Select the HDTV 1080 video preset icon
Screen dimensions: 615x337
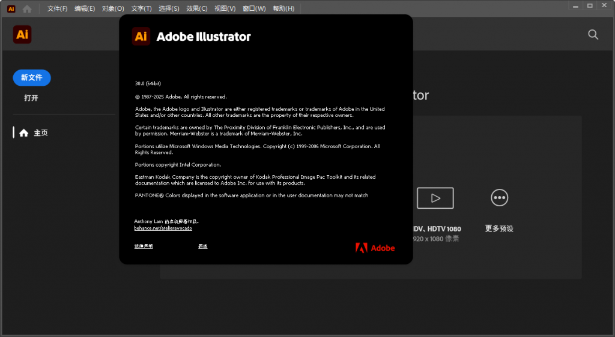pyautogui.click(x=435, y=198)
